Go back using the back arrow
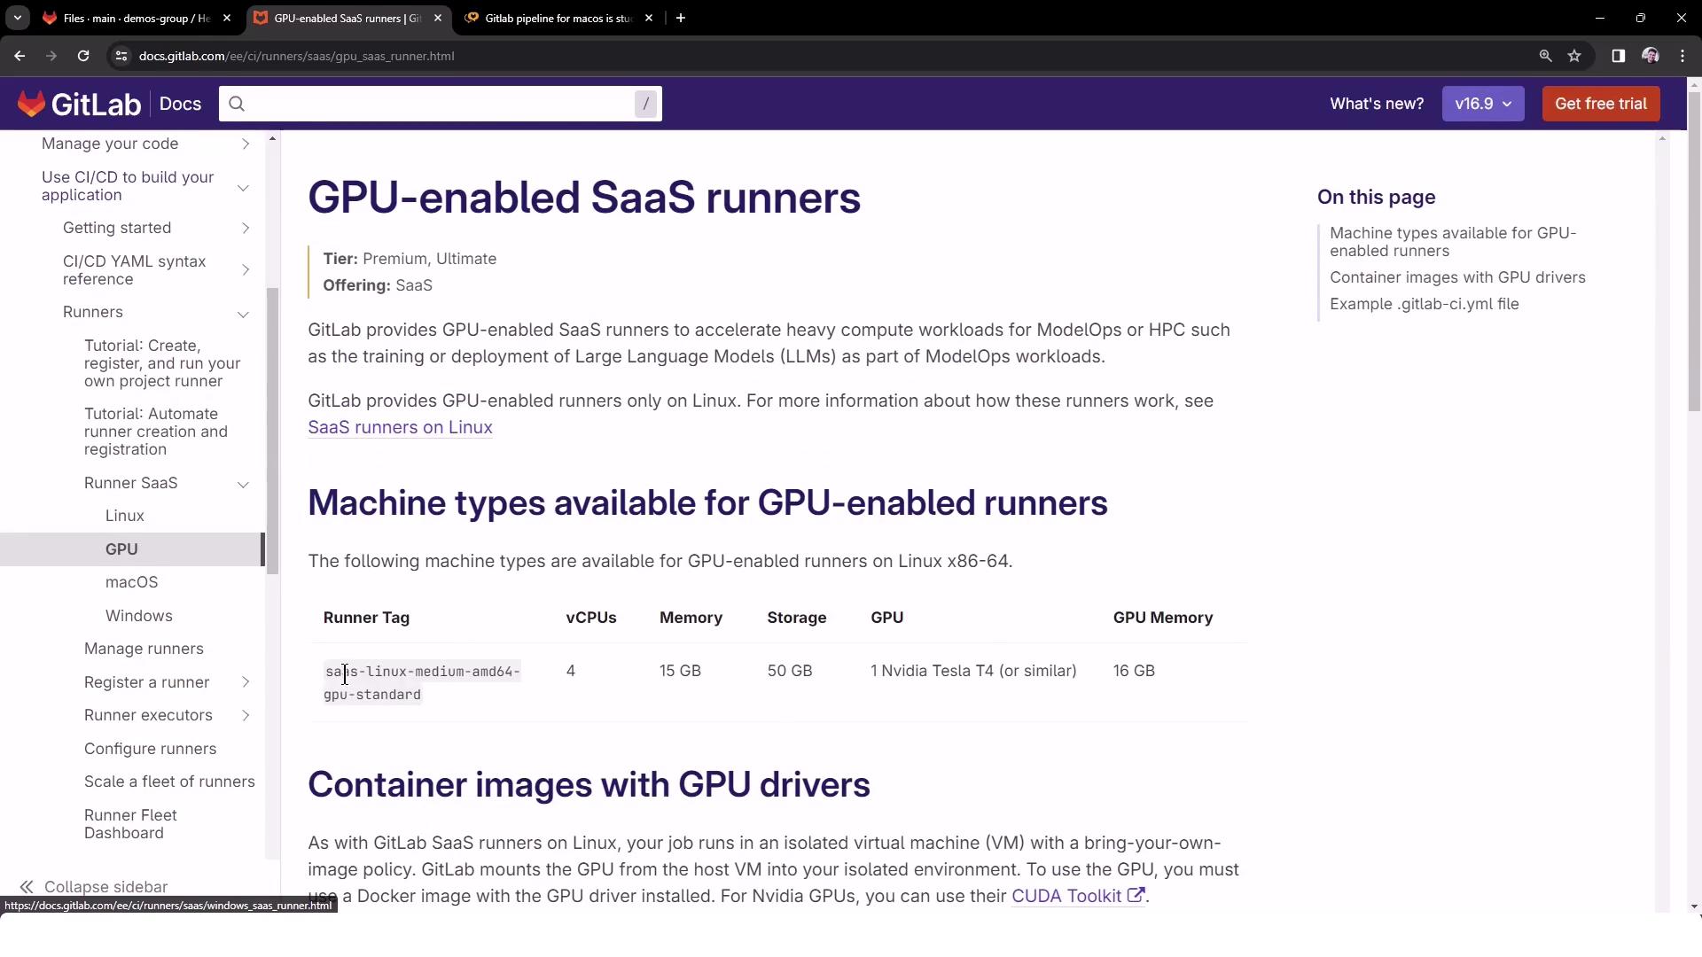The image size is (1702, 957). (x=20, y=56)
